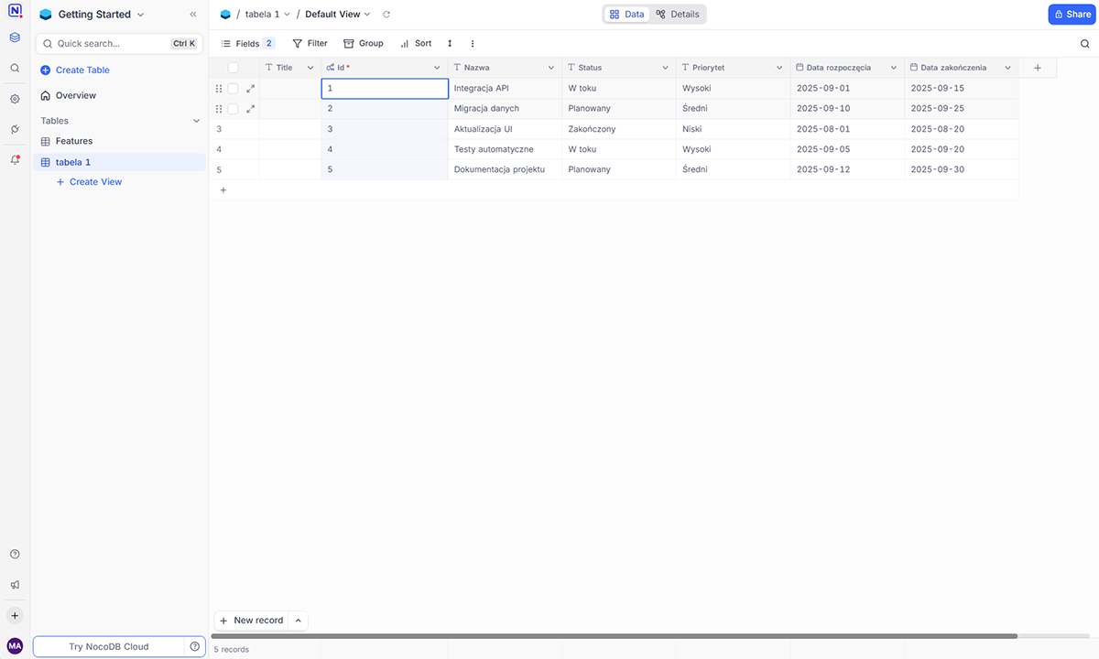Open Status column dropdown arrow
The image size is (1099, 659).
point(666,68)
